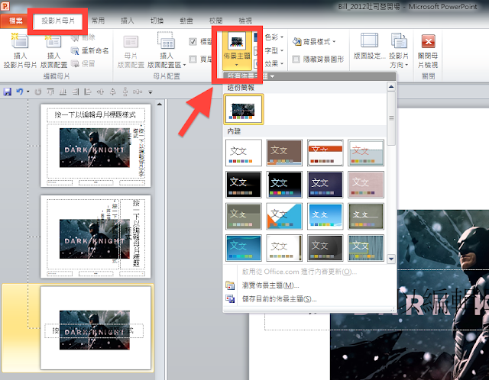Open Customize Quick Access Toolbar dropdown

(x=151, y=92)
